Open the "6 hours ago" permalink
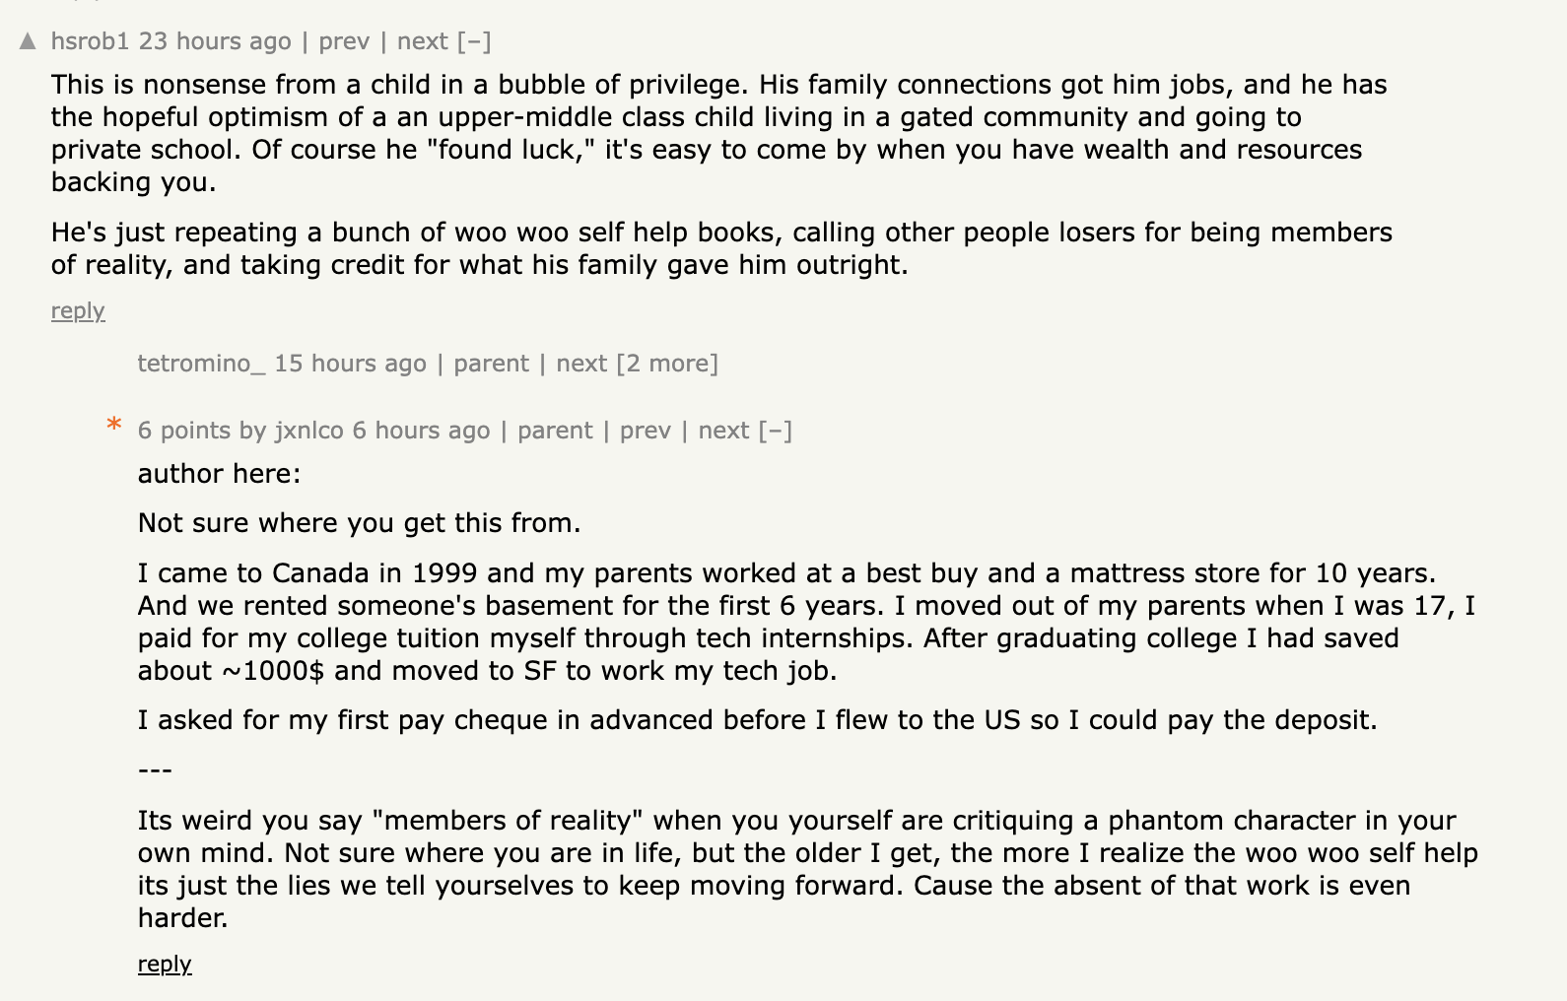Screen dimensions: 1567x1001 pos(421,431)
